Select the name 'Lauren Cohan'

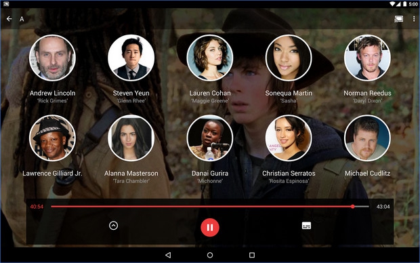point(210,93)
